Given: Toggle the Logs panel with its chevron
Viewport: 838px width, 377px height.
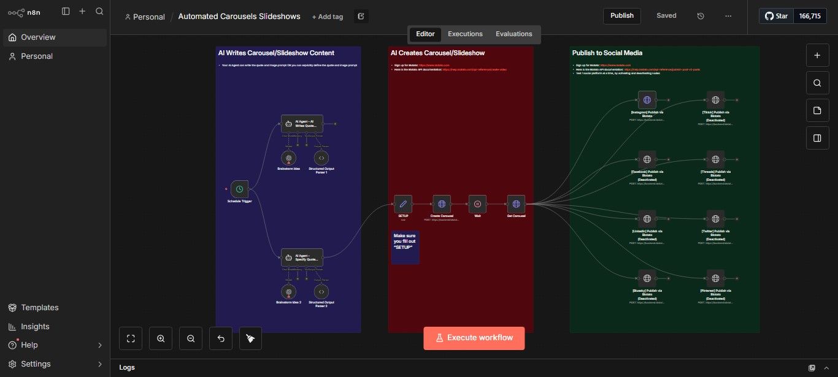Looking at the screenshot, I should tap(826, 368).
